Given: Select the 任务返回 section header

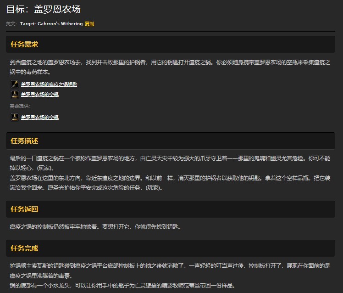Looking at the screenshot, I should (x=24, y=209).
